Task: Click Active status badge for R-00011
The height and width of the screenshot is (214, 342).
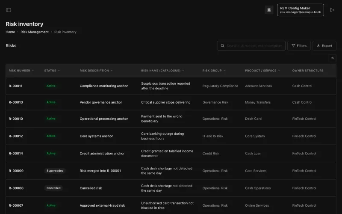Action: [x=51, y=86]
